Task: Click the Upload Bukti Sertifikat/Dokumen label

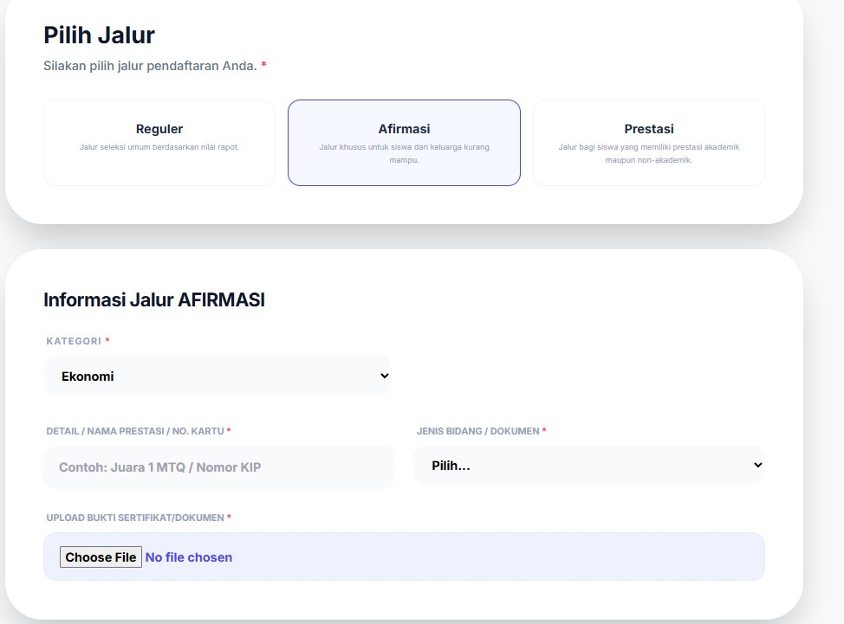Action: tap(135, 518)
